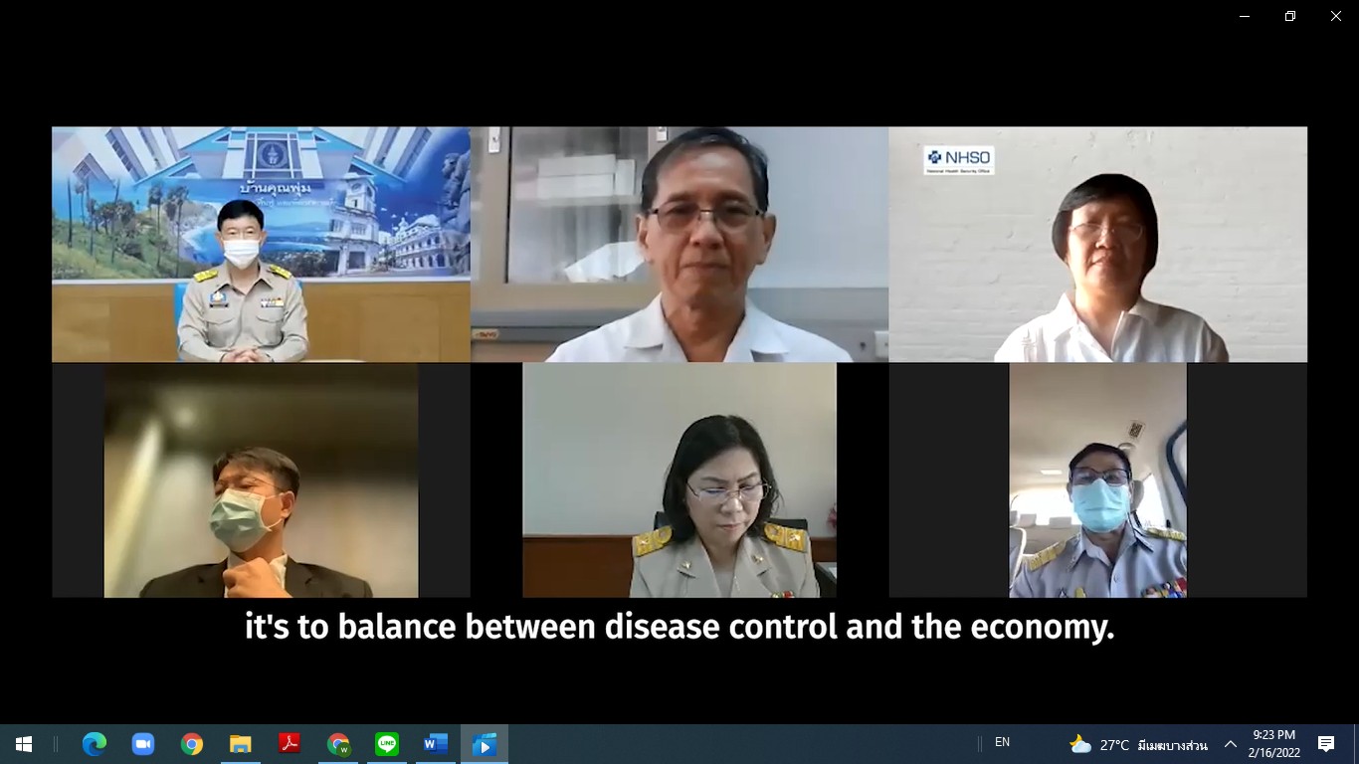Screen dimensions: 1359x764
Task: Click the NHSO participant video tile
Action: coord(1097,245)
